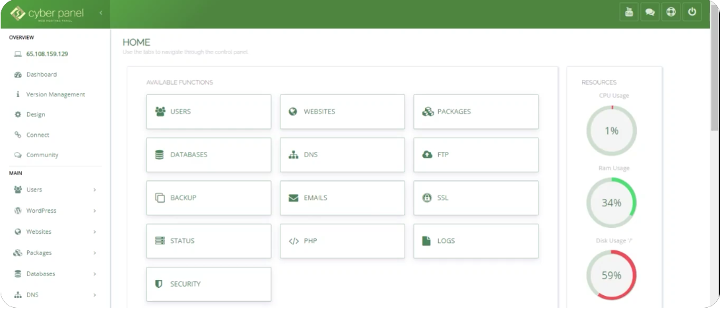Open the YouTube icon in header
Screen dimensions: 724x321
coord(628,13)
